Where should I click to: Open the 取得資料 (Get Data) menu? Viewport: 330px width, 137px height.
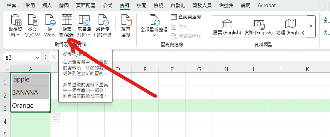click(x=15, y=26)
